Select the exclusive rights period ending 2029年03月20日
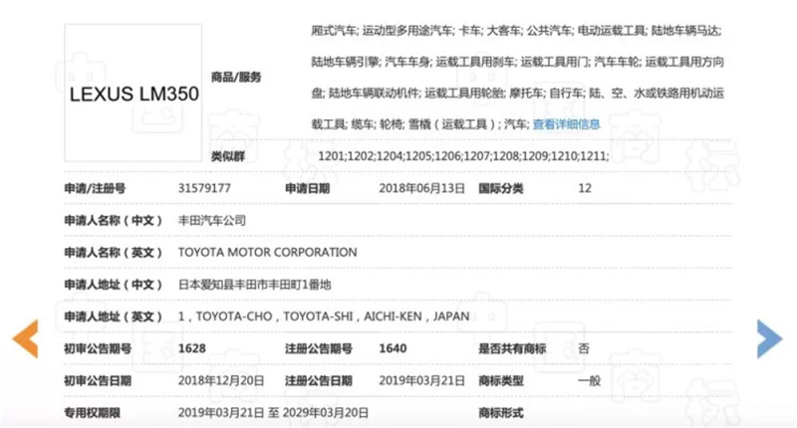 (273, 412)
